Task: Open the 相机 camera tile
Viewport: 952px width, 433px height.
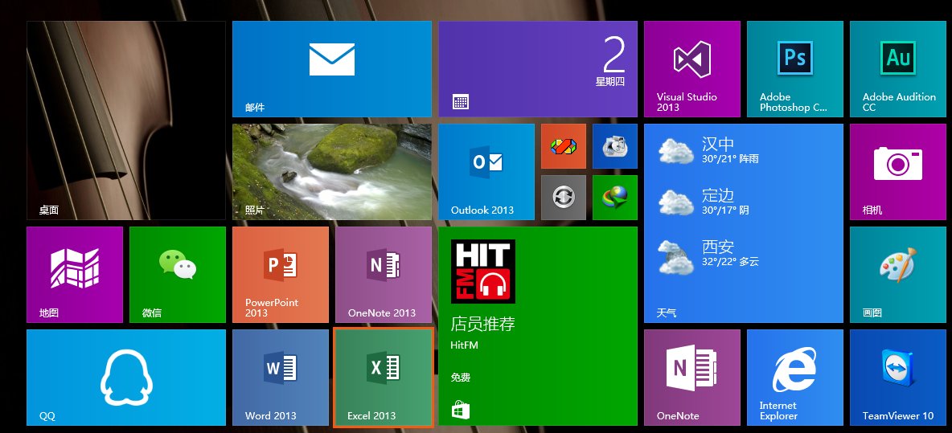Action: (x=898, y=172)
